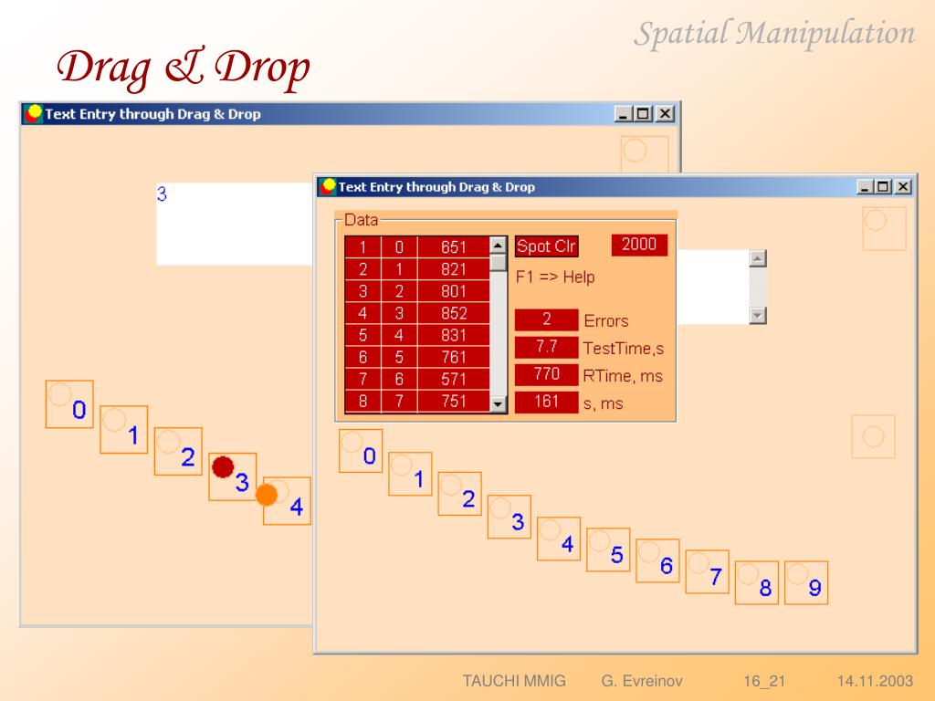Click the digit 4 box in the front window
The height and width of the screenshot is (701, 935).
coord(559,539)
